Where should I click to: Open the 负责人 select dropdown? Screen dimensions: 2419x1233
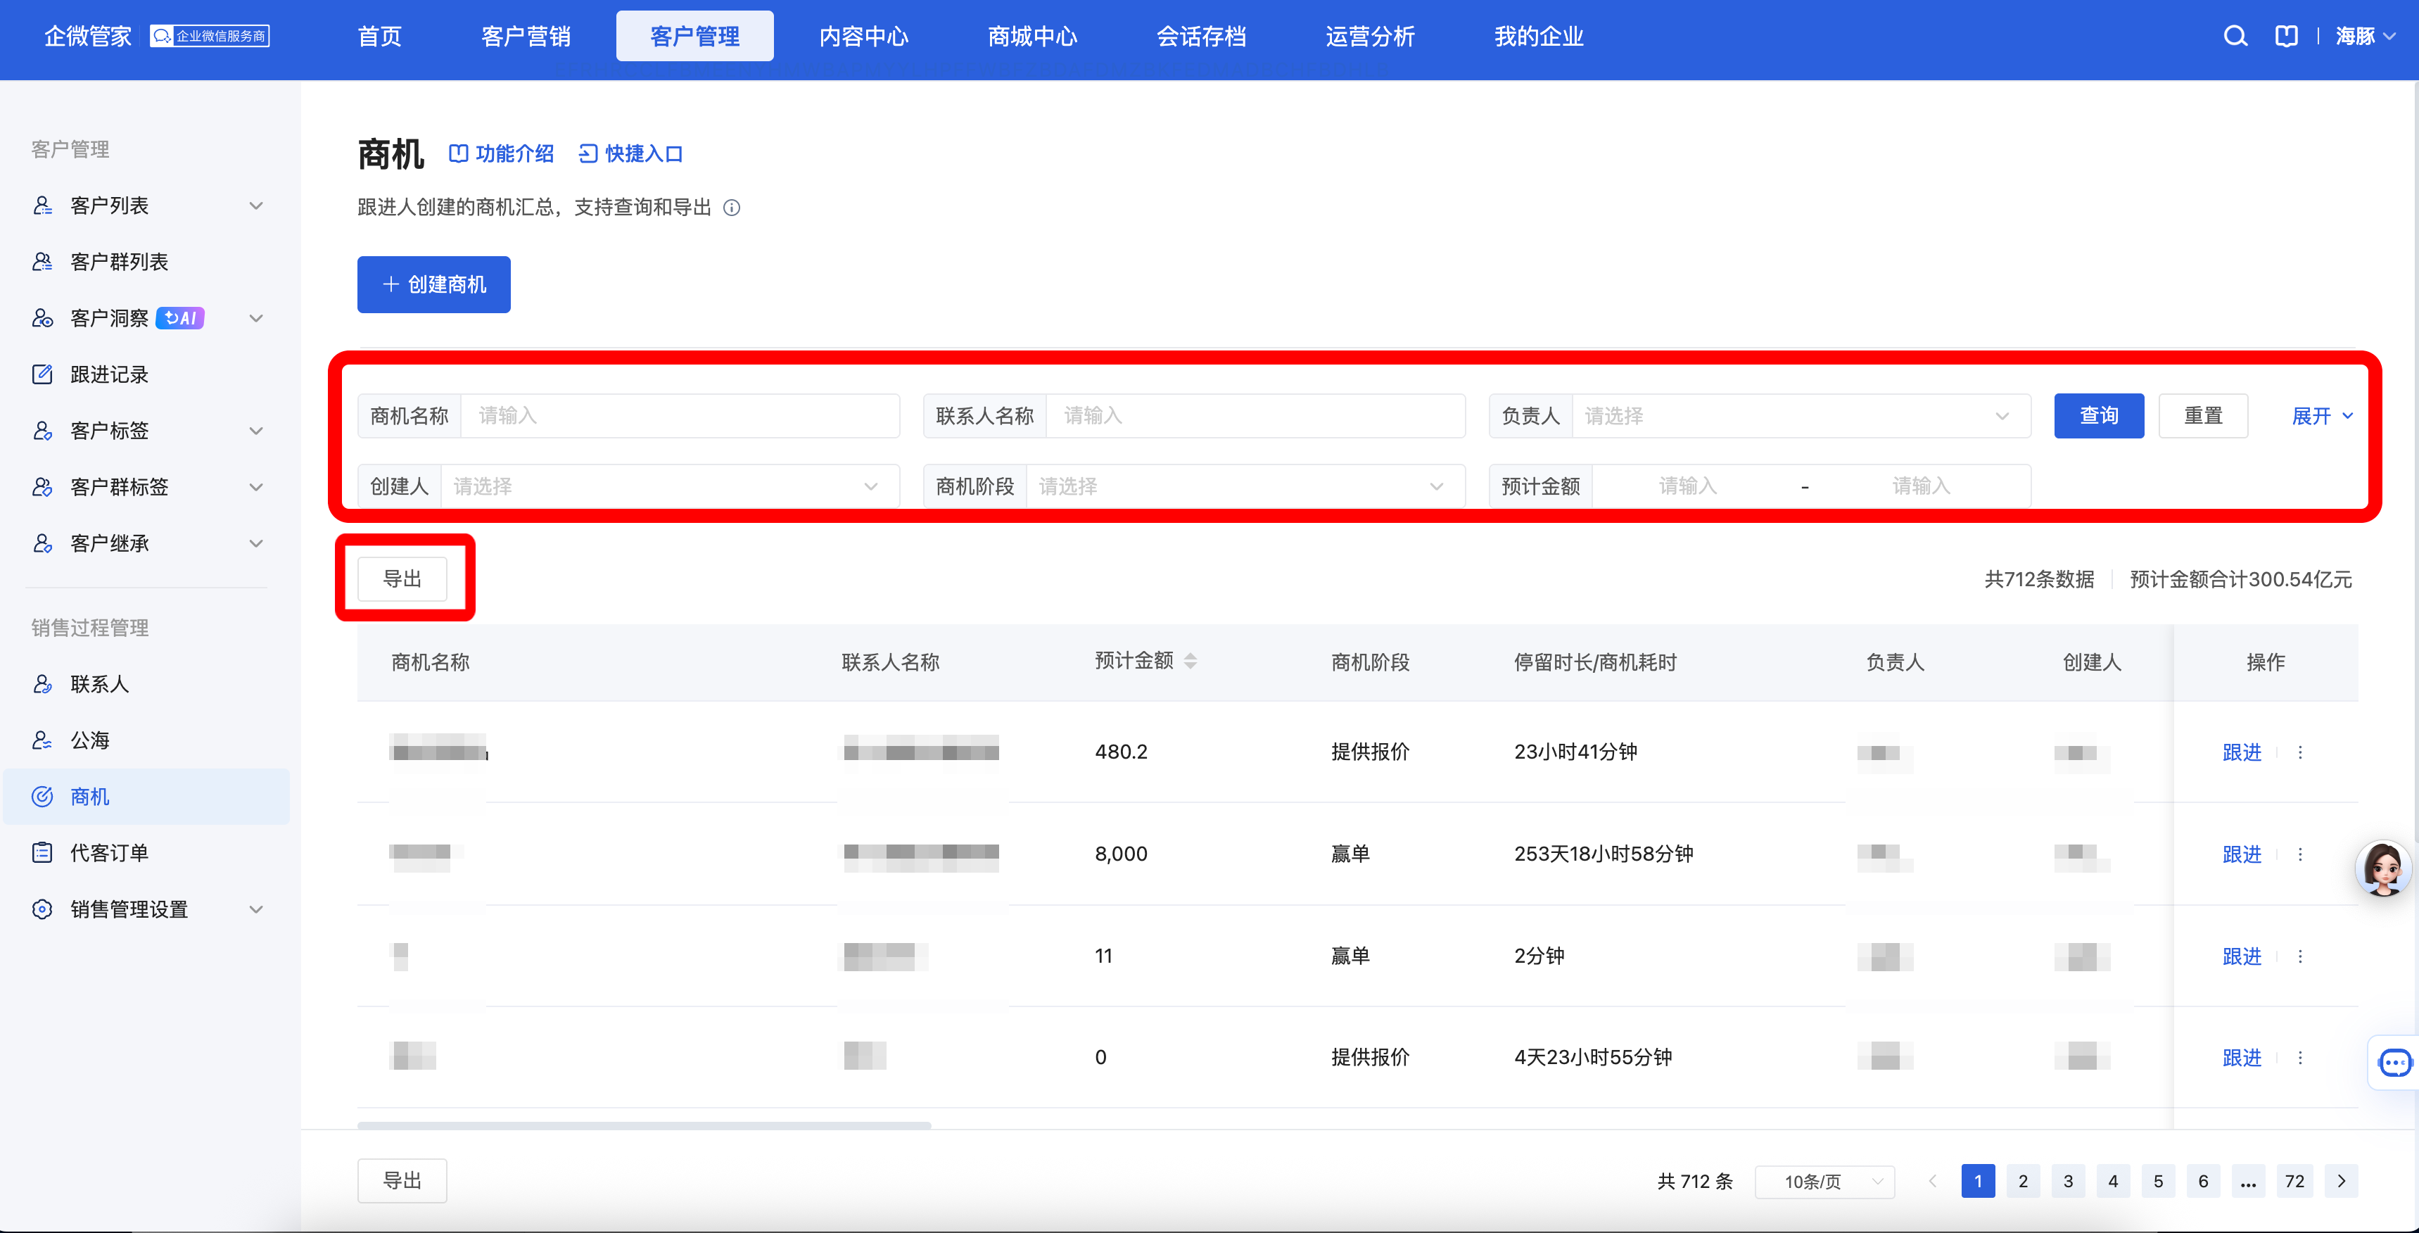[x=1801, y=416]
